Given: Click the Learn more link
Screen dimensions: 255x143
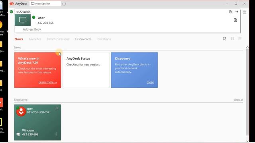Looking at the screenshot, I should [x=48, y=82].
